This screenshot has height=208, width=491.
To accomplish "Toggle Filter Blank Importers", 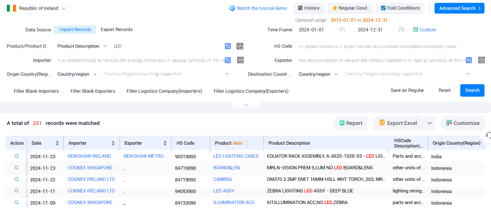I will pyautogui.click(x=36, y=91).
